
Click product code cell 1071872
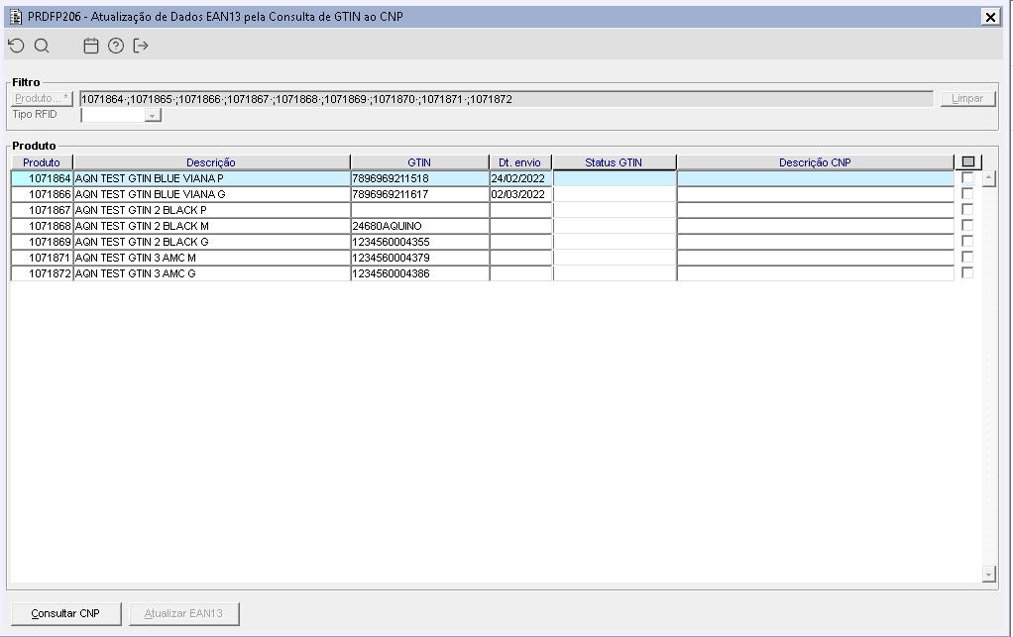pyautogui.click(x=42, y=273)
